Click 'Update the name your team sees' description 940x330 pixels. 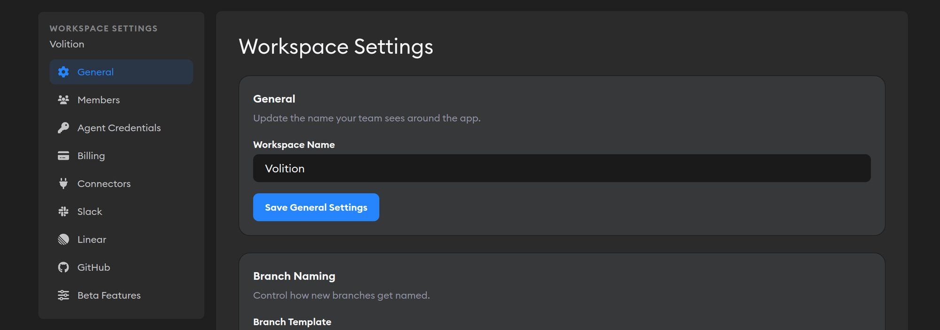click(367, 118)
